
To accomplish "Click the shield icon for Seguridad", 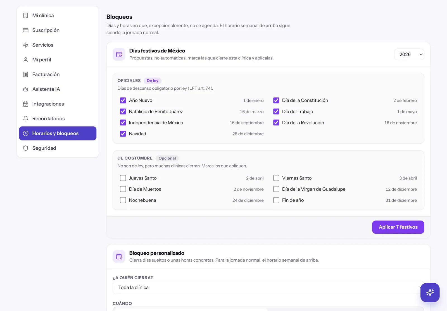I will click(x=26, y=148).
